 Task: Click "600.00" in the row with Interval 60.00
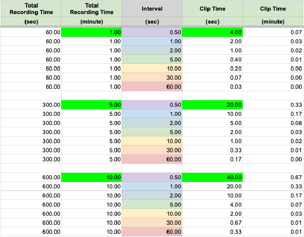[31, 232]
